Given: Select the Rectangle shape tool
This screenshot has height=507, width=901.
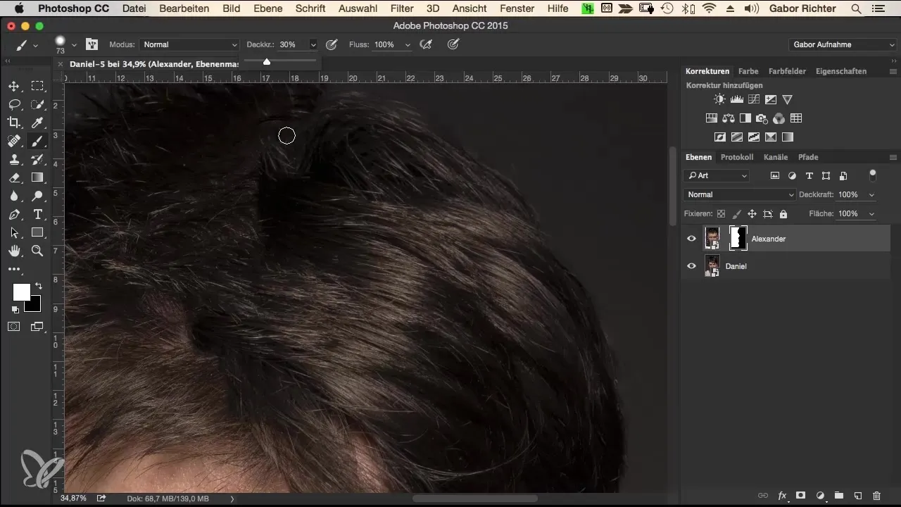Looking at the screenshot, I should pos(37,232).
